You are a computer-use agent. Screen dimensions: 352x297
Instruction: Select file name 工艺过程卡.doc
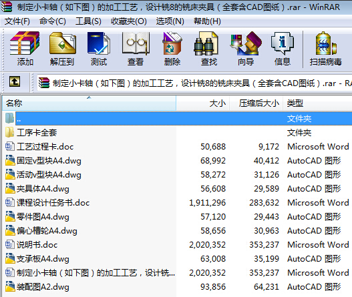click(45, 147)
